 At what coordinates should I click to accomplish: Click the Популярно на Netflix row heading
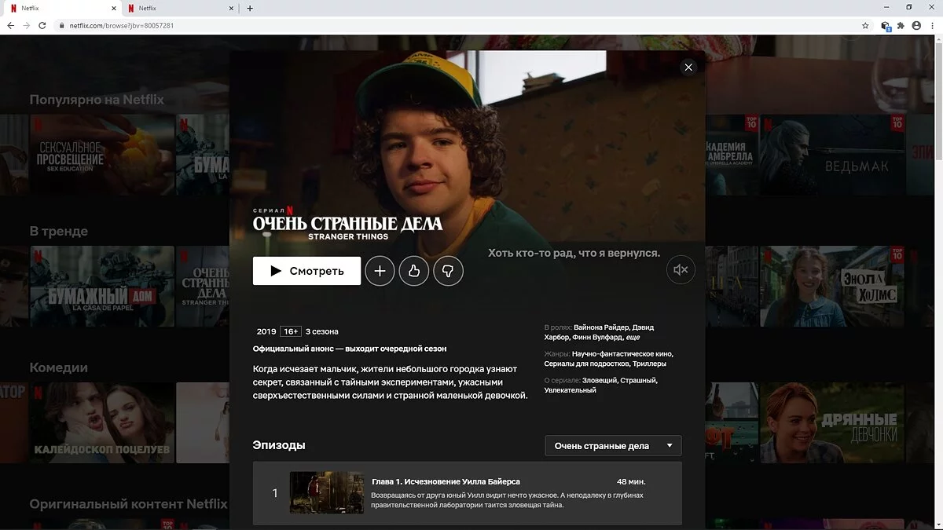click(x=97, y=100)
